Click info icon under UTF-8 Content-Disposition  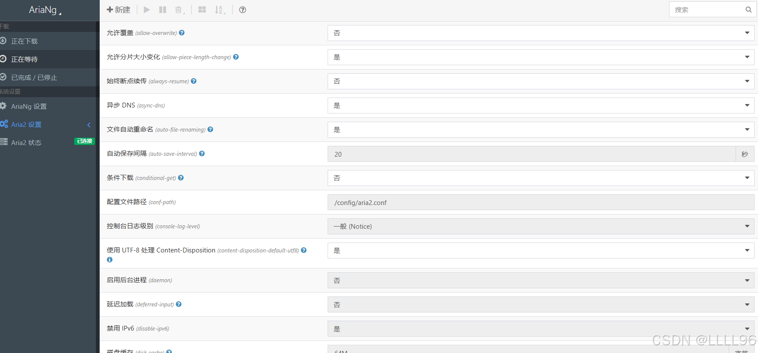[110, 260]
